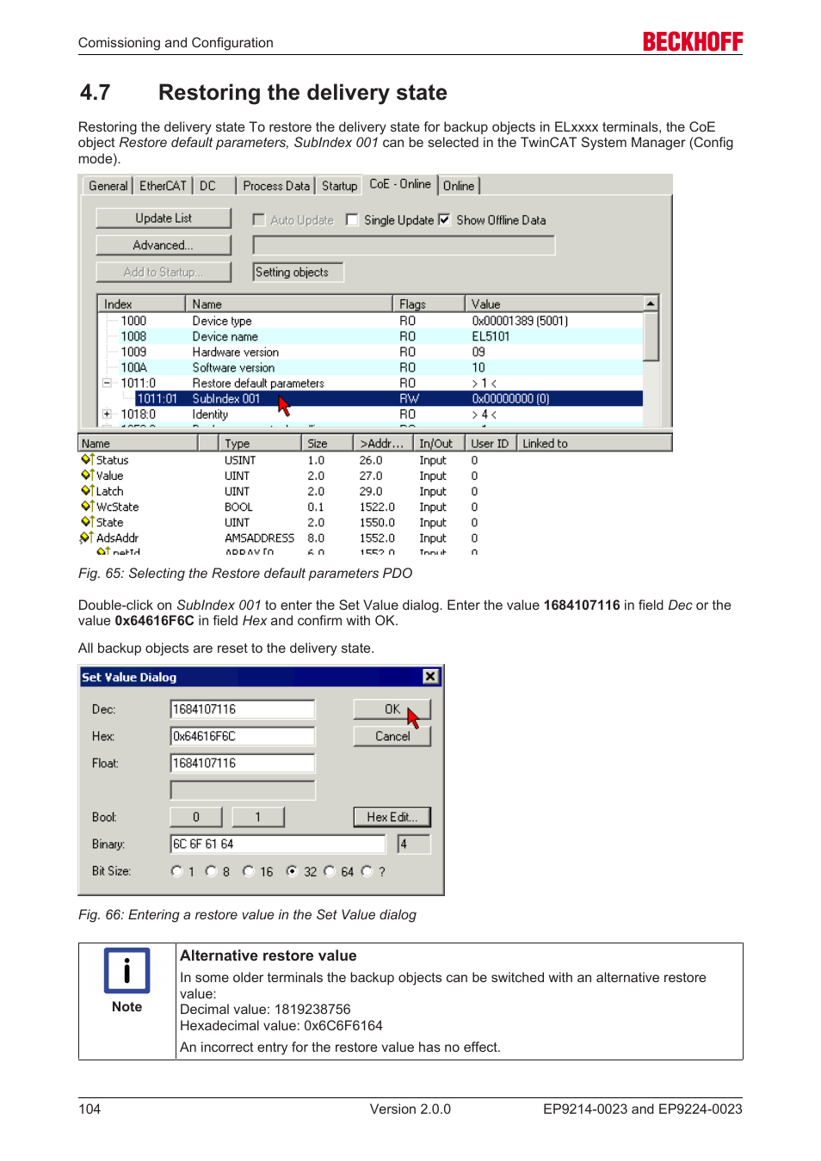Click the Update List button
The image size is (821, 1161).
click(164, 218)
